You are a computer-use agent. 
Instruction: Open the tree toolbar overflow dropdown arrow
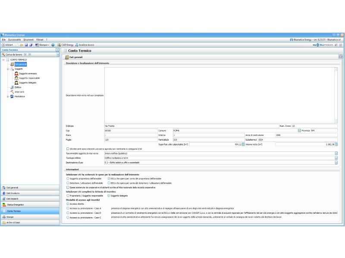58,55
